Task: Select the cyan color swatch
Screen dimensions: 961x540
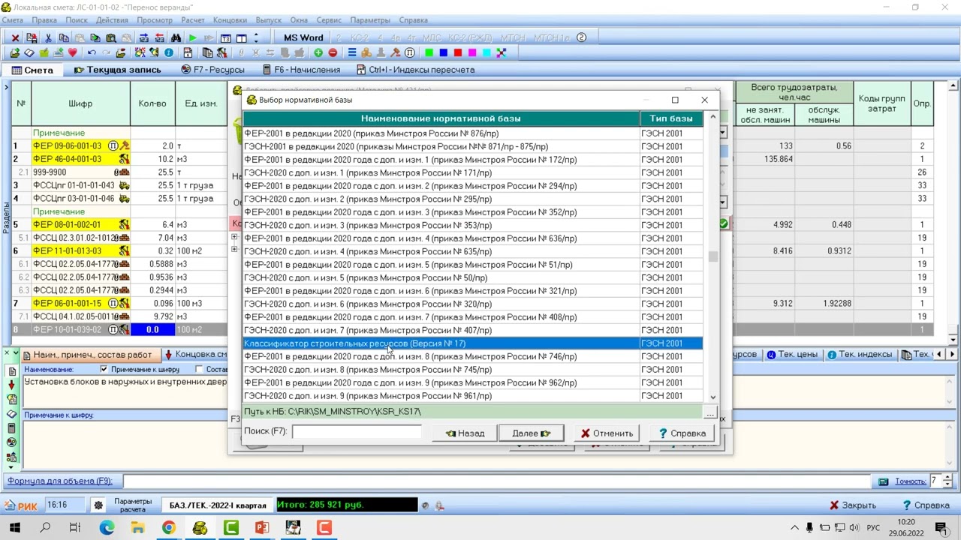Action: pyautogui.click(x=487, y=52)
